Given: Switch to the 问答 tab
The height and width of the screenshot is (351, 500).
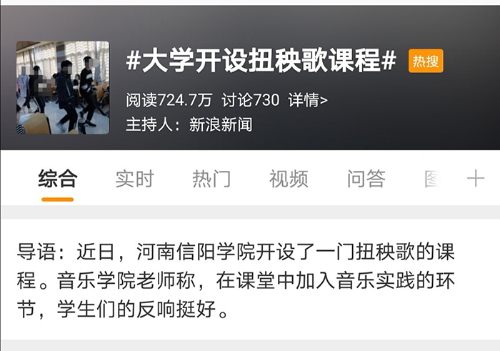Looking at the screenshot, I should [x=366, y=179].
